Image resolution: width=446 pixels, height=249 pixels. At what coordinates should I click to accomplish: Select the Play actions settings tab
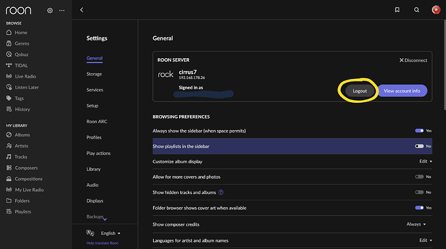coord(98,153)
